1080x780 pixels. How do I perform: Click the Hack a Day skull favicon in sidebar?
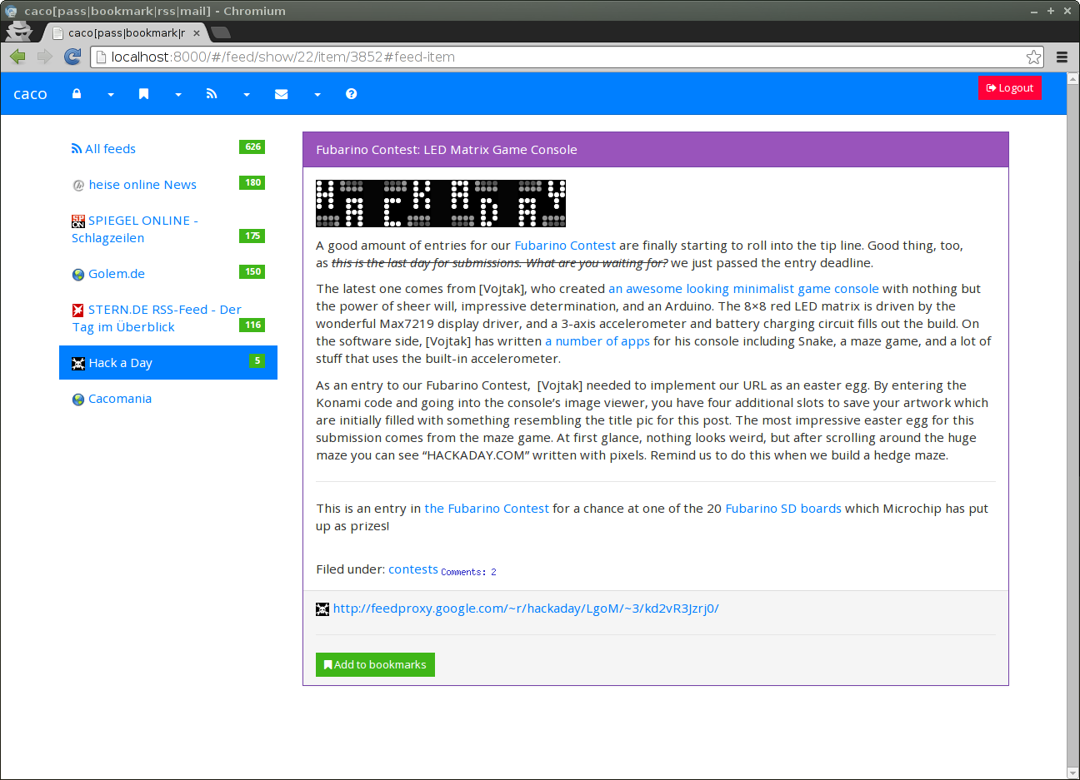[78, 364]
